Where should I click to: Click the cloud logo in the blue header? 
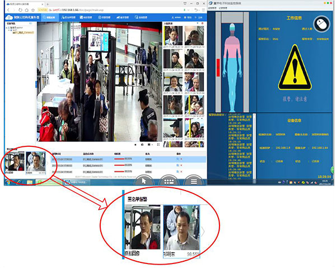click(8, 18)
